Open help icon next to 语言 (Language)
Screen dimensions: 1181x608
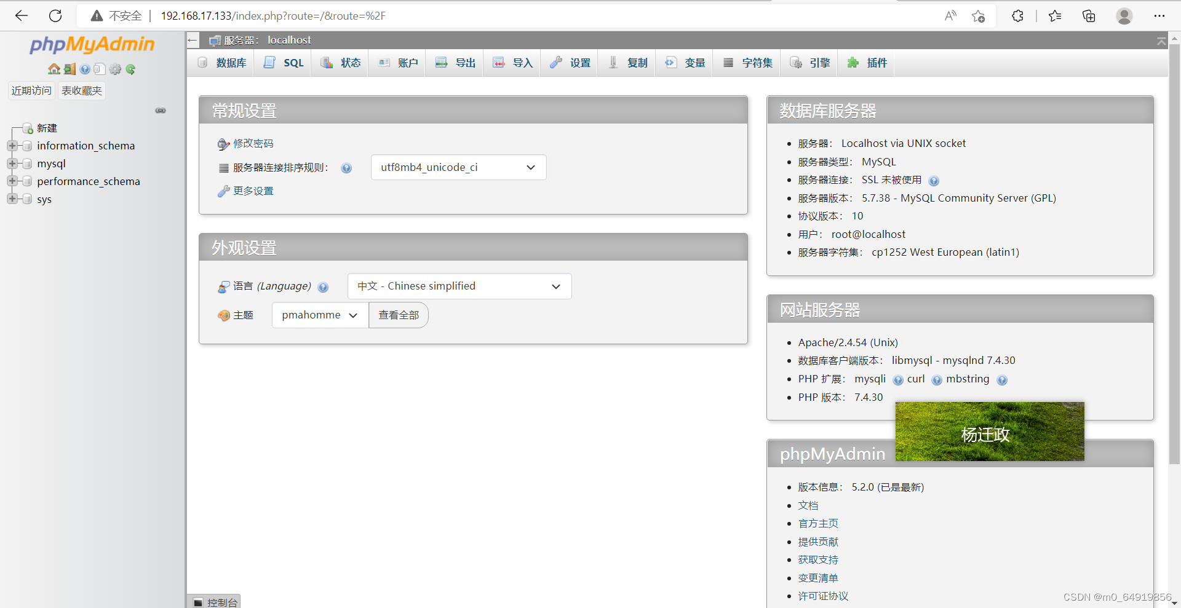[323, 287]
